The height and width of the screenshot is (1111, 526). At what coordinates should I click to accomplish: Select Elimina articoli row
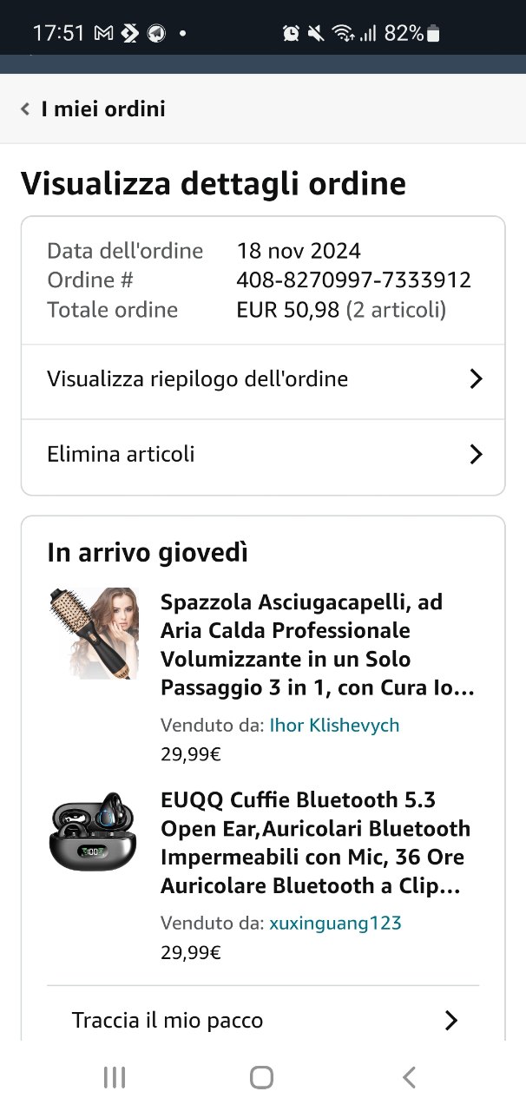point(122,454)
